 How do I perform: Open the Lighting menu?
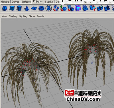coord(23,16)
